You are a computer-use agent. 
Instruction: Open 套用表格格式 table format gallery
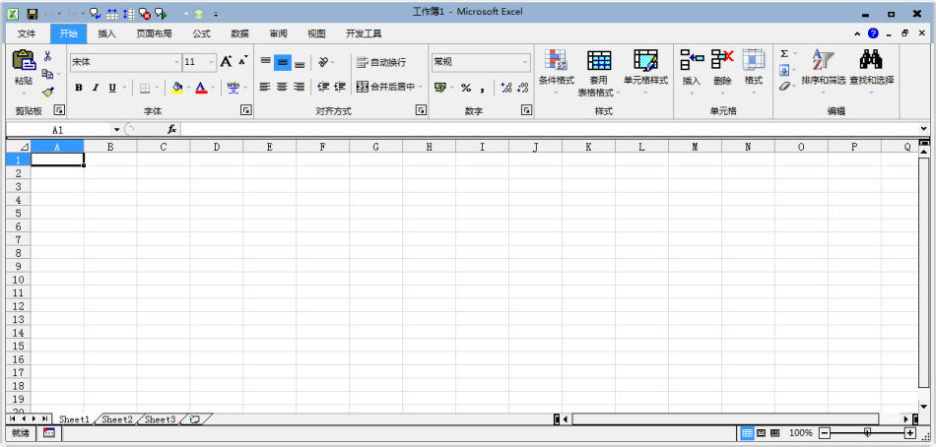point(599,73)
